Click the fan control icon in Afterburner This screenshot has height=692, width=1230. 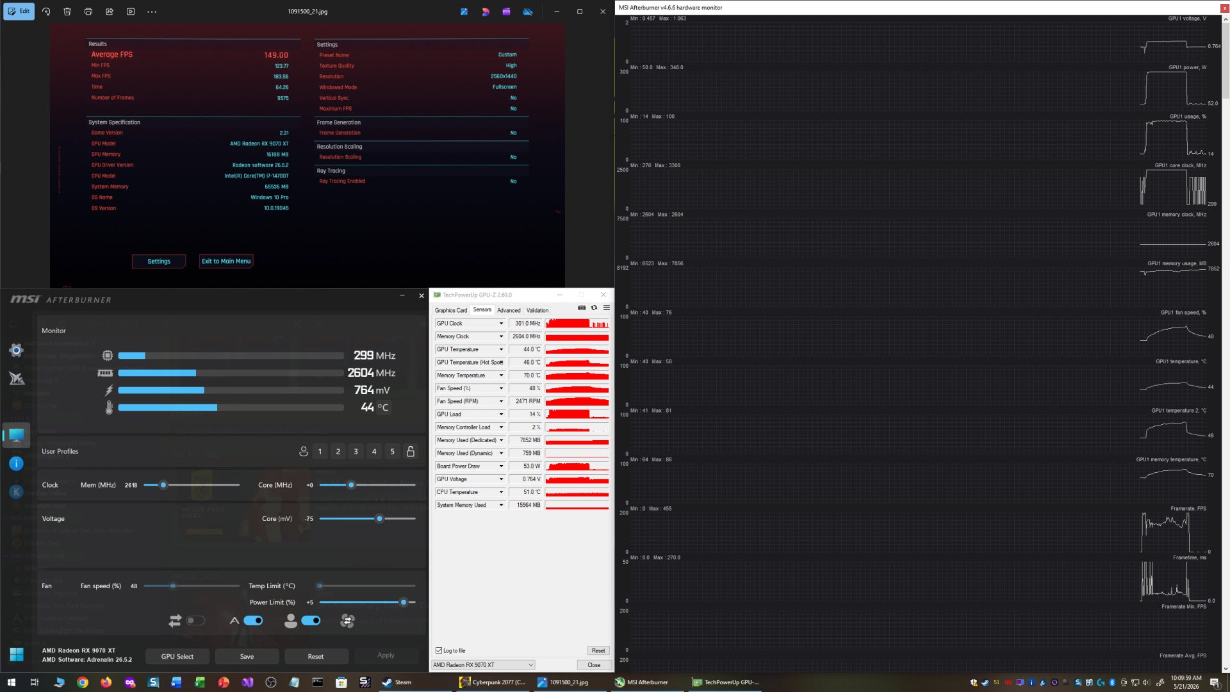click(347, 620)
